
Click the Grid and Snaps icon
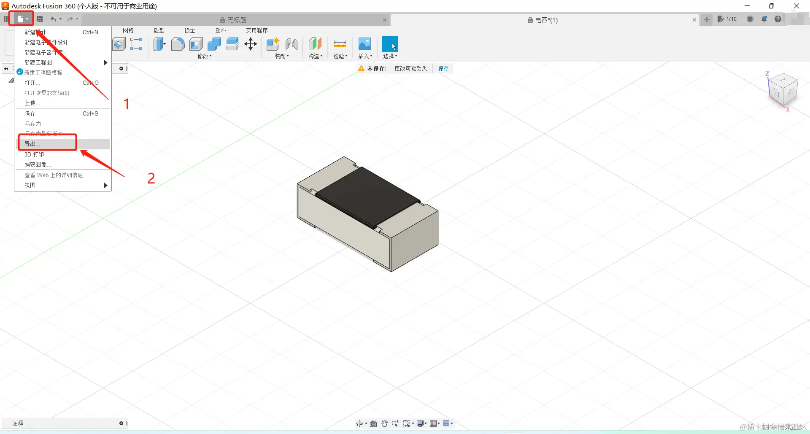(x=433, y=423)
